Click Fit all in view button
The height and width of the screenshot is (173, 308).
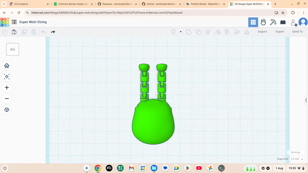7,77
